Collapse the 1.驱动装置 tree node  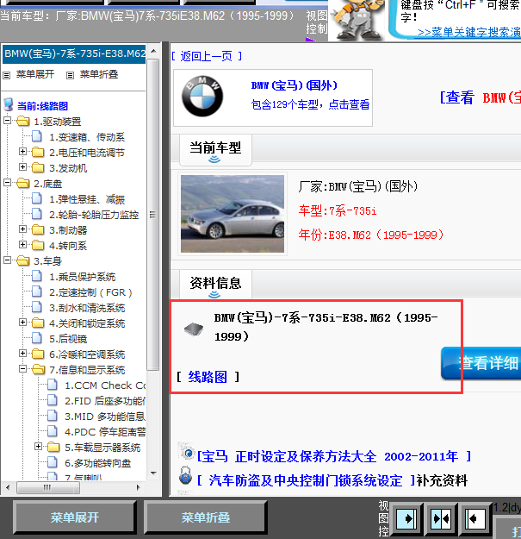click(x=7, y=121)
